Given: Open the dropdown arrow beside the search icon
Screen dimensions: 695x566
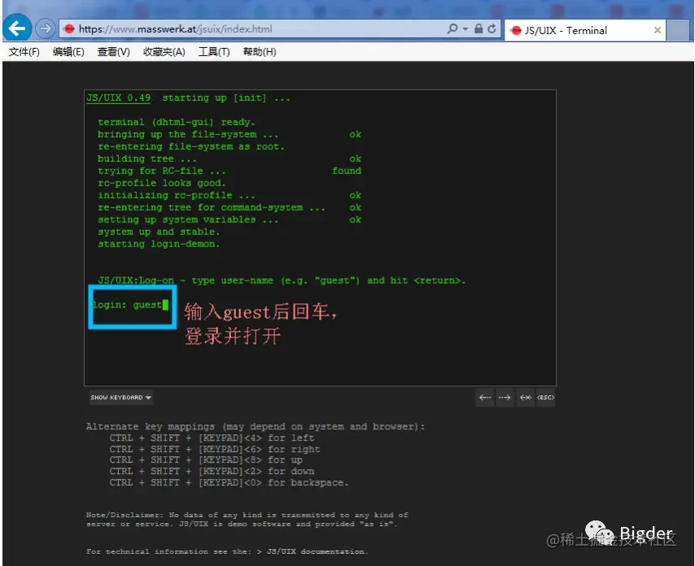Looking at the screenshot, I should pos(466,29).
